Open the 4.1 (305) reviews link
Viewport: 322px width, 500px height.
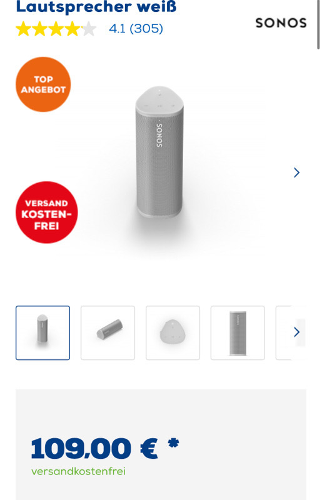coord(136,29)
